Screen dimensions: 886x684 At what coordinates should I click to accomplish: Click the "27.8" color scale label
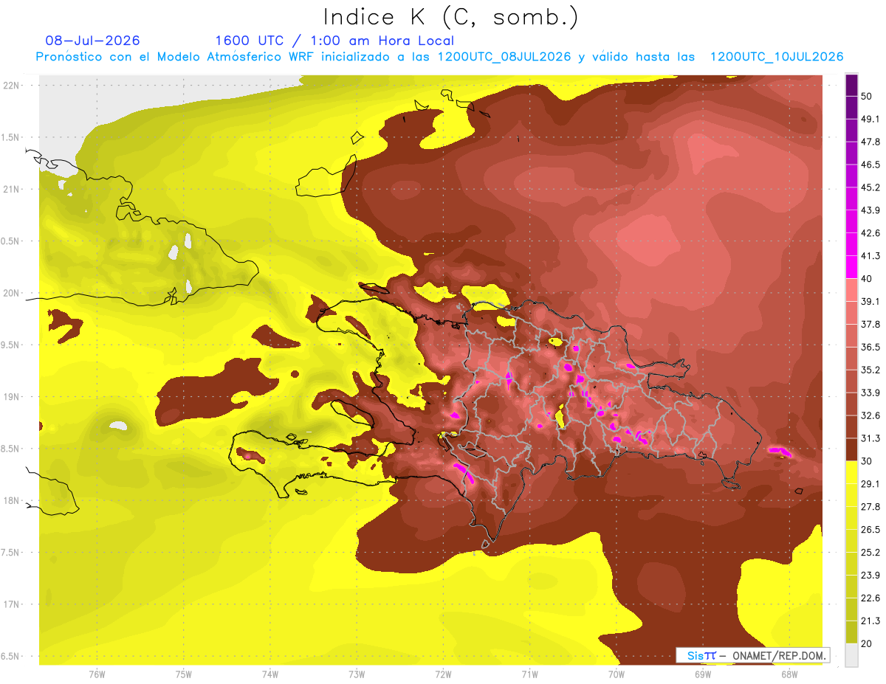(x=870, y=506)
